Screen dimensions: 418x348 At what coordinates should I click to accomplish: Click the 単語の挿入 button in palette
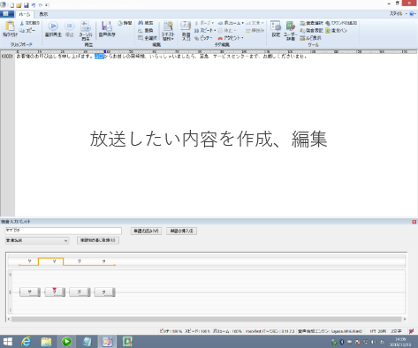click(x=182, y=231)
